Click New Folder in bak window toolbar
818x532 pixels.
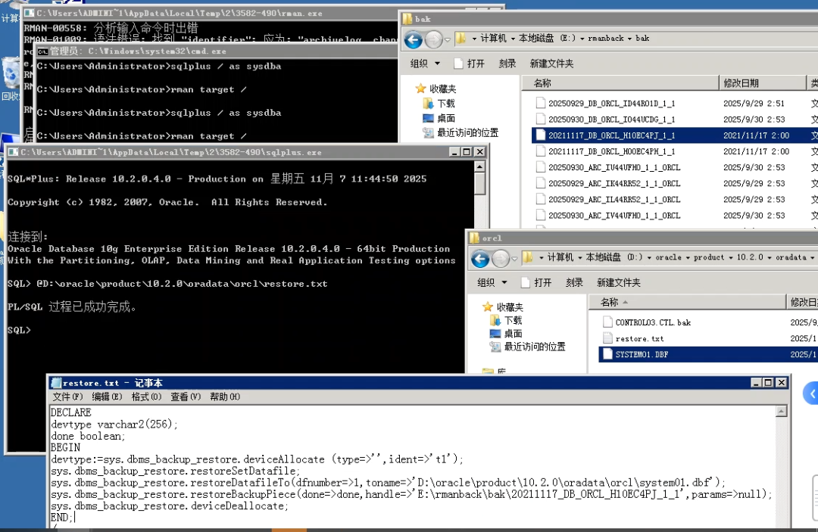(x=551, y=64)
